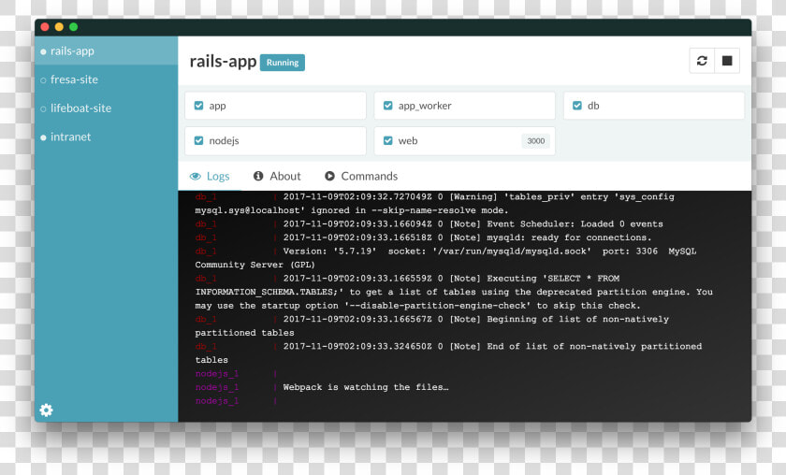Uncheck the app service checkbox

tap(199, 106)
